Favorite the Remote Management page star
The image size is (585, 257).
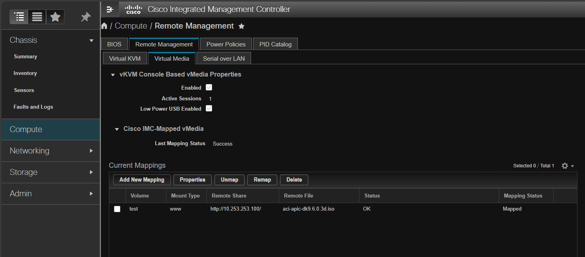point(241,26)
